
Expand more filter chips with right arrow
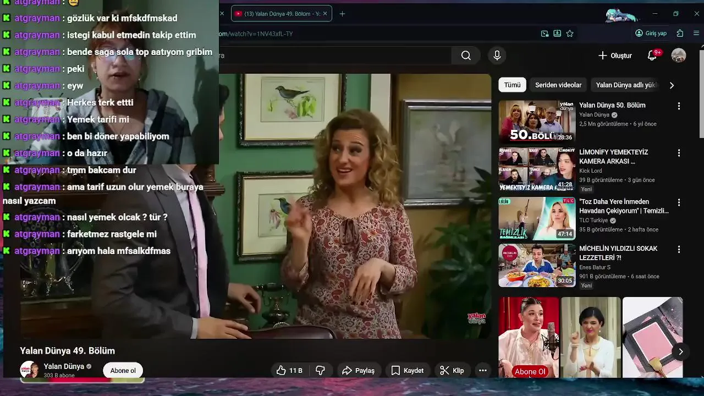[x=672, y=85]
